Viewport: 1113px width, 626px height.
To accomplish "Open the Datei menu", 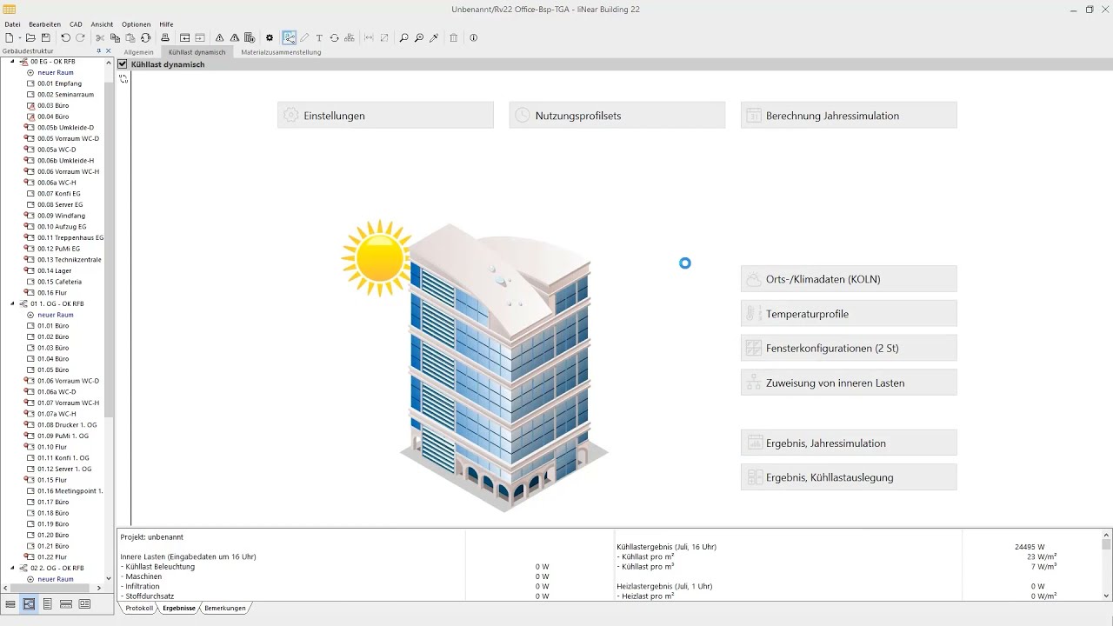I will click(x=12, y=24).
